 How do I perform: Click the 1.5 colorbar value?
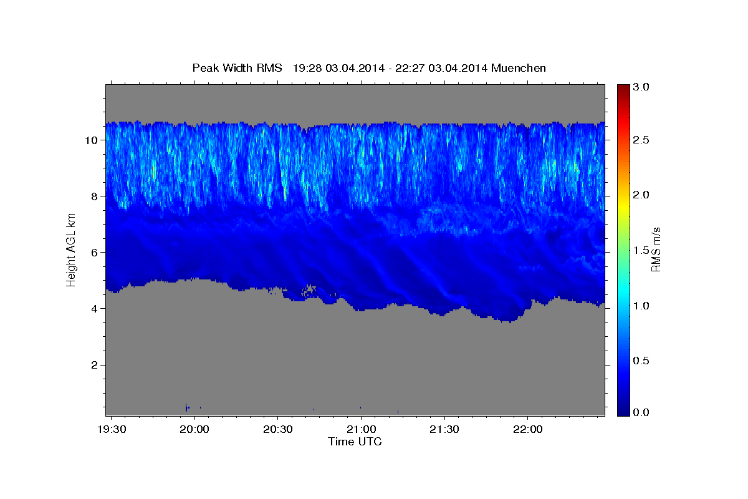641,250
